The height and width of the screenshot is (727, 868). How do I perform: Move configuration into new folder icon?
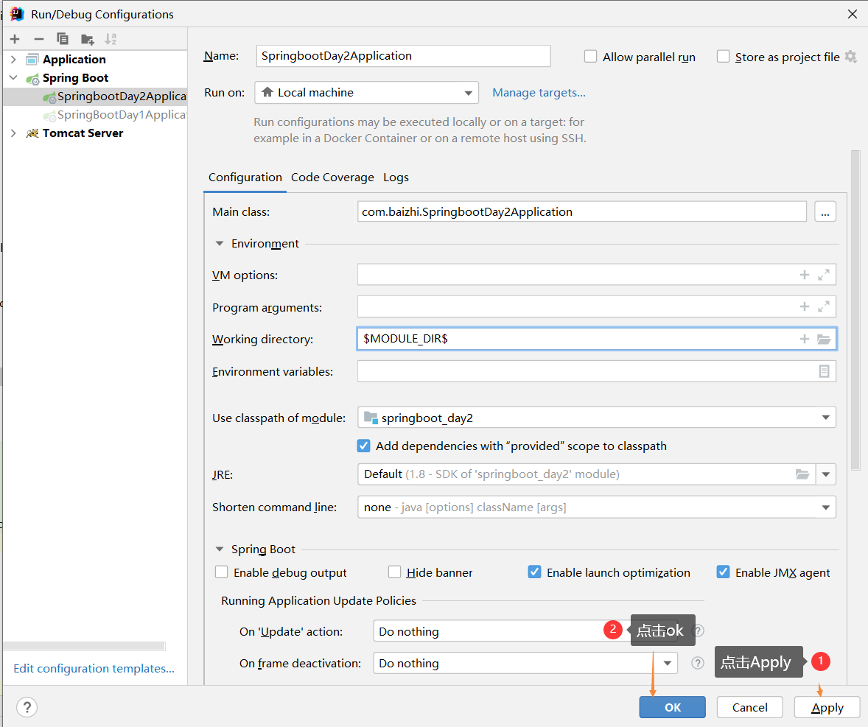(x=87, y=39)
